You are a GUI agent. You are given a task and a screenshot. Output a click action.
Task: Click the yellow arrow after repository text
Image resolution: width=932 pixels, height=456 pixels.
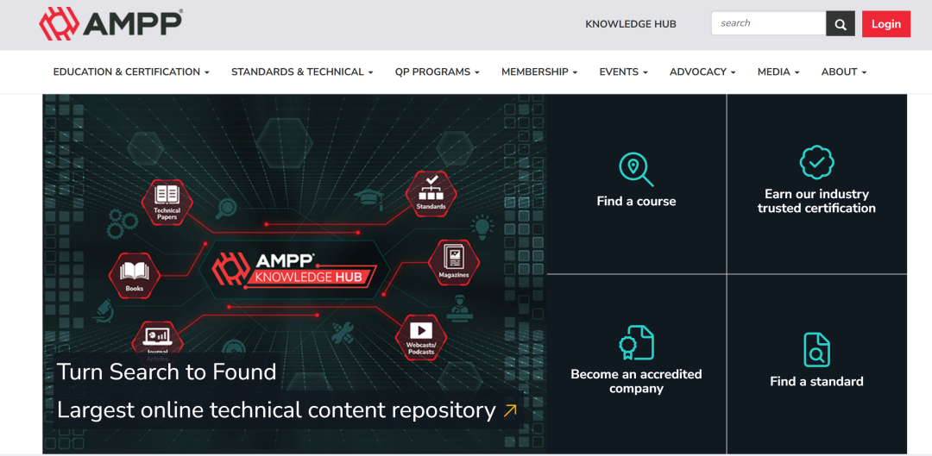coord(510,410)
